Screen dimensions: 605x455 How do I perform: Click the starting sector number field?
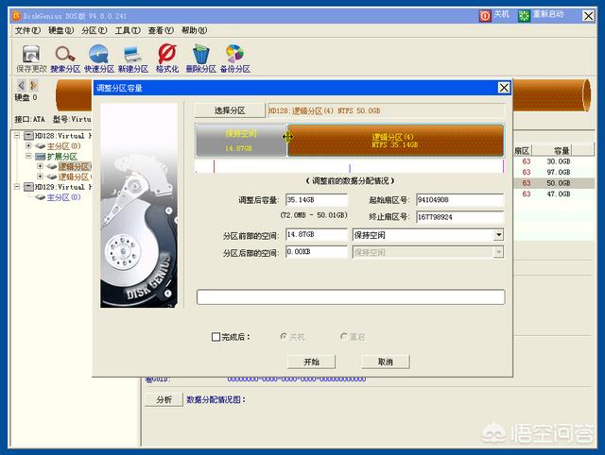pos(460,200)
